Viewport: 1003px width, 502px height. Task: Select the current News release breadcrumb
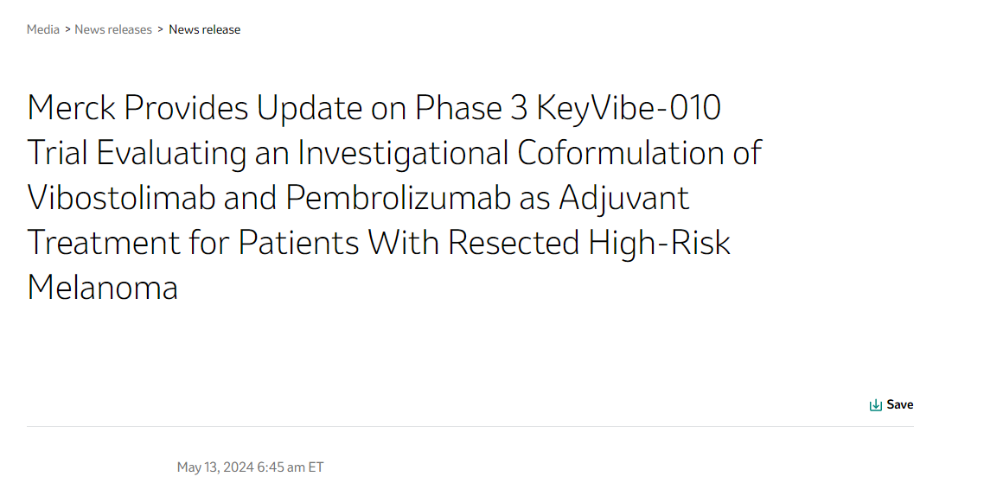pos(204,29)
